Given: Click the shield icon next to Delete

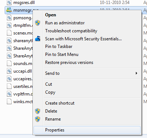Looking at the screenshot, I should [x=38, y=111].
